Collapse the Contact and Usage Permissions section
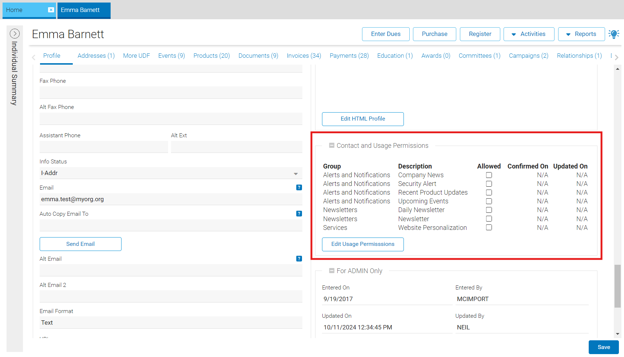 (x=331, y=145)
